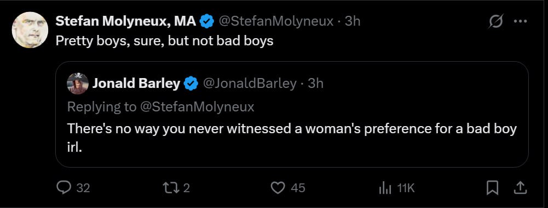548x208 pixels.
Task: Click the Grok slashed-circle icon
Action: 496,22
